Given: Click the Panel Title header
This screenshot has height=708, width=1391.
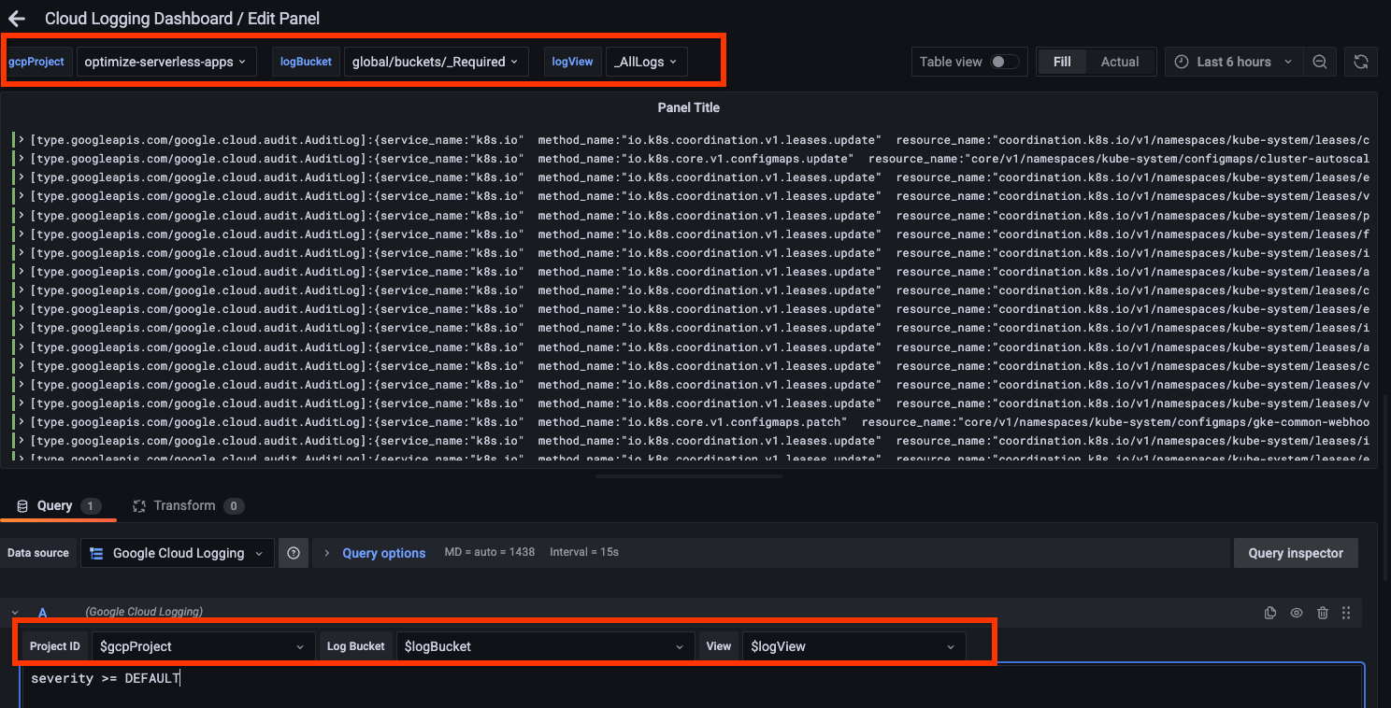Looking at the screenshot, I should (689, 107).
